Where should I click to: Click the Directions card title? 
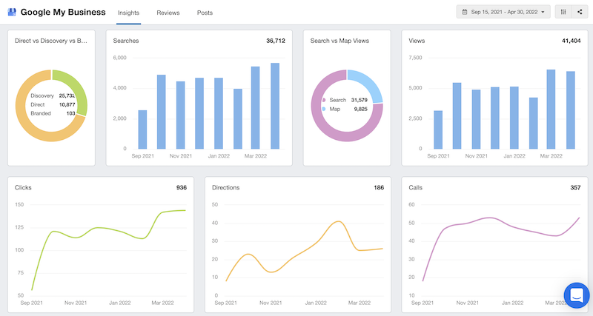pos(226,188)
